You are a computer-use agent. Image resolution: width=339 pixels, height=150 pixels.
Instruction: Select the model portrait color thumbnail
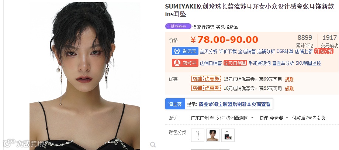click(x=213, y=135)
